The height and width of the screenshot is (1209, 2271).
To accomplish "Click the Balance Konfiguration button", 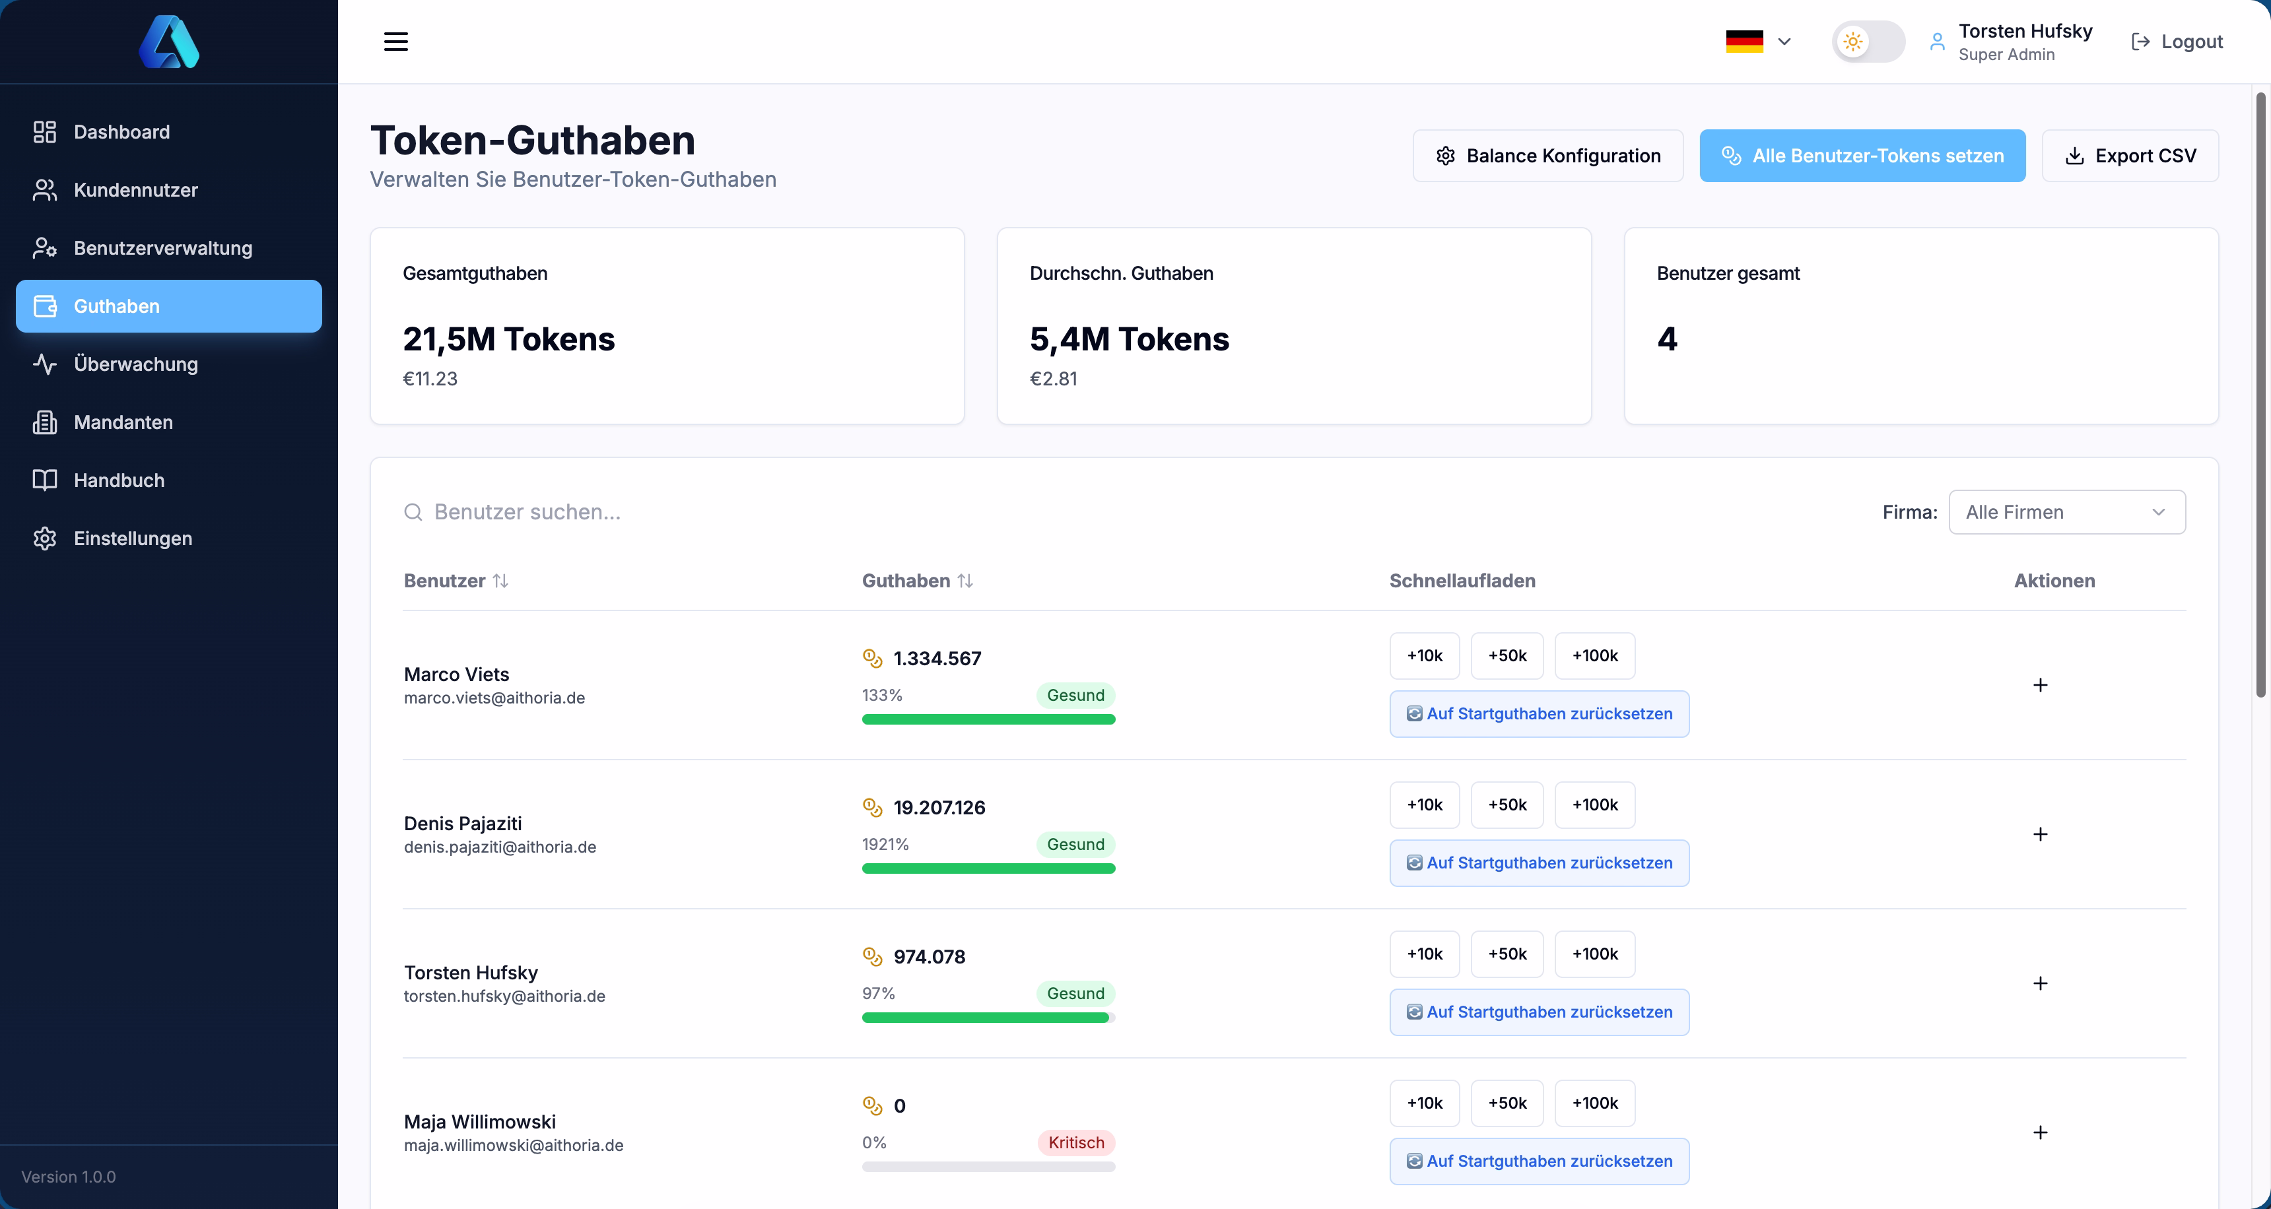I will click(x=1547, y=155).
